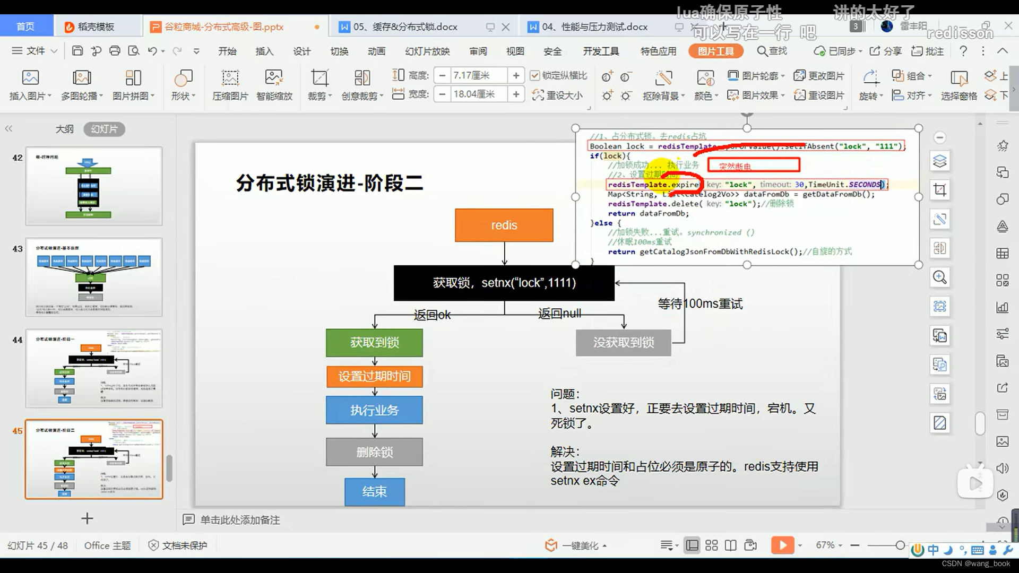Click the Compress Picture icon
This screenshot has height=573, width=1019.
click(230, 77)
